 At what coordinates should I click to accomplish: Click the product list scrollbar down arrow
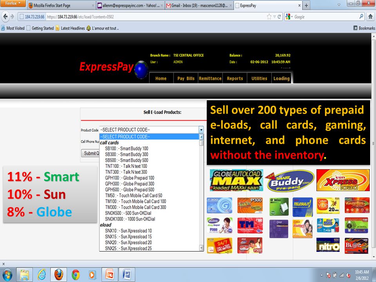pyautogui.click(x=201, y=248)
